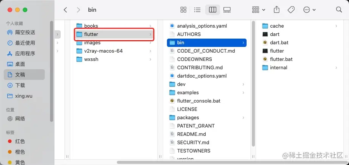Click the Search magnifier icon

[x=339, y=9]
